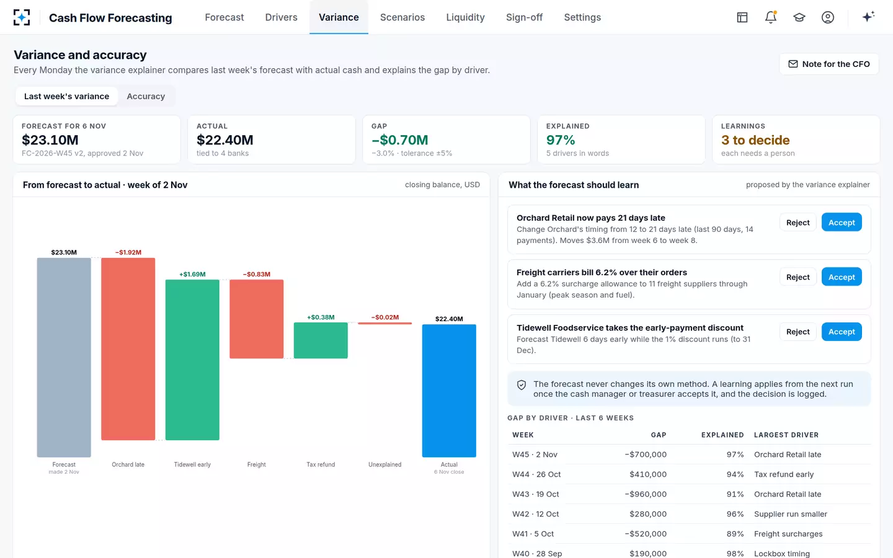
Task: Reject the Orchard Retail late payment learning
Action: click(x=798, y=223)
